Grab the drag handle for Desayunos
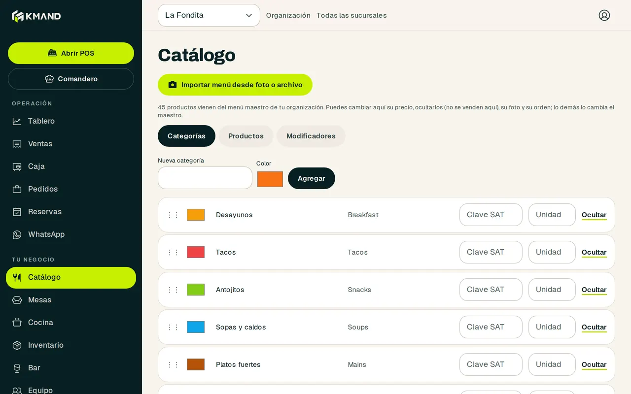This screenshot has width=631, height=394. (173, 215)
